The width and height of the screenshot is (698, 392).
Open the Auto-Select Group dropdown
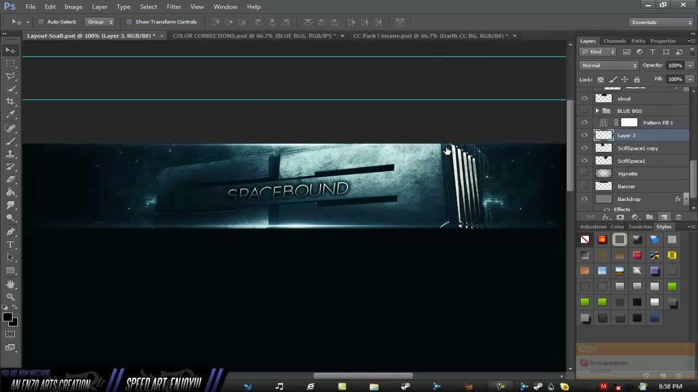point(100,22)
